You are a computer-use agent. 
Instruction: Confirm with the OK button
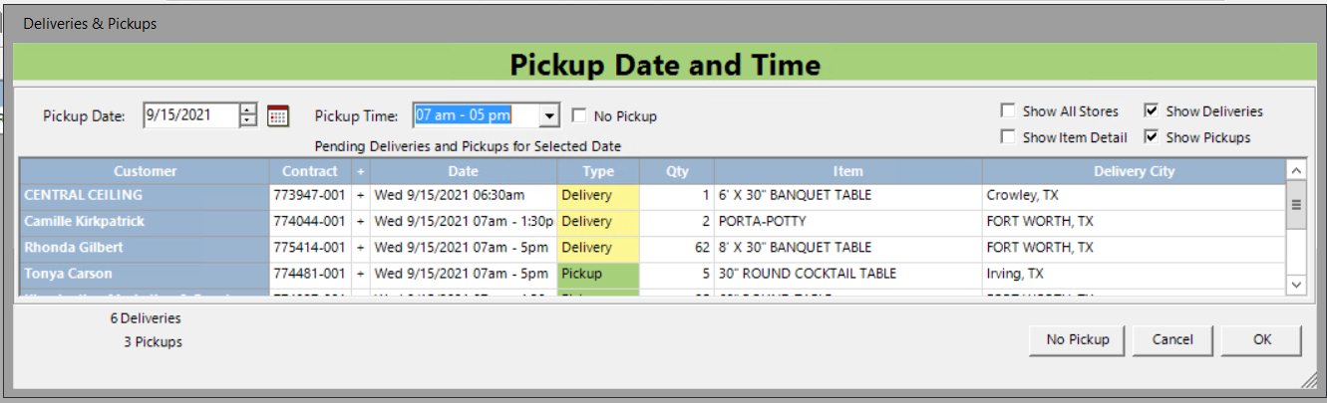(x=1262, y=339)
